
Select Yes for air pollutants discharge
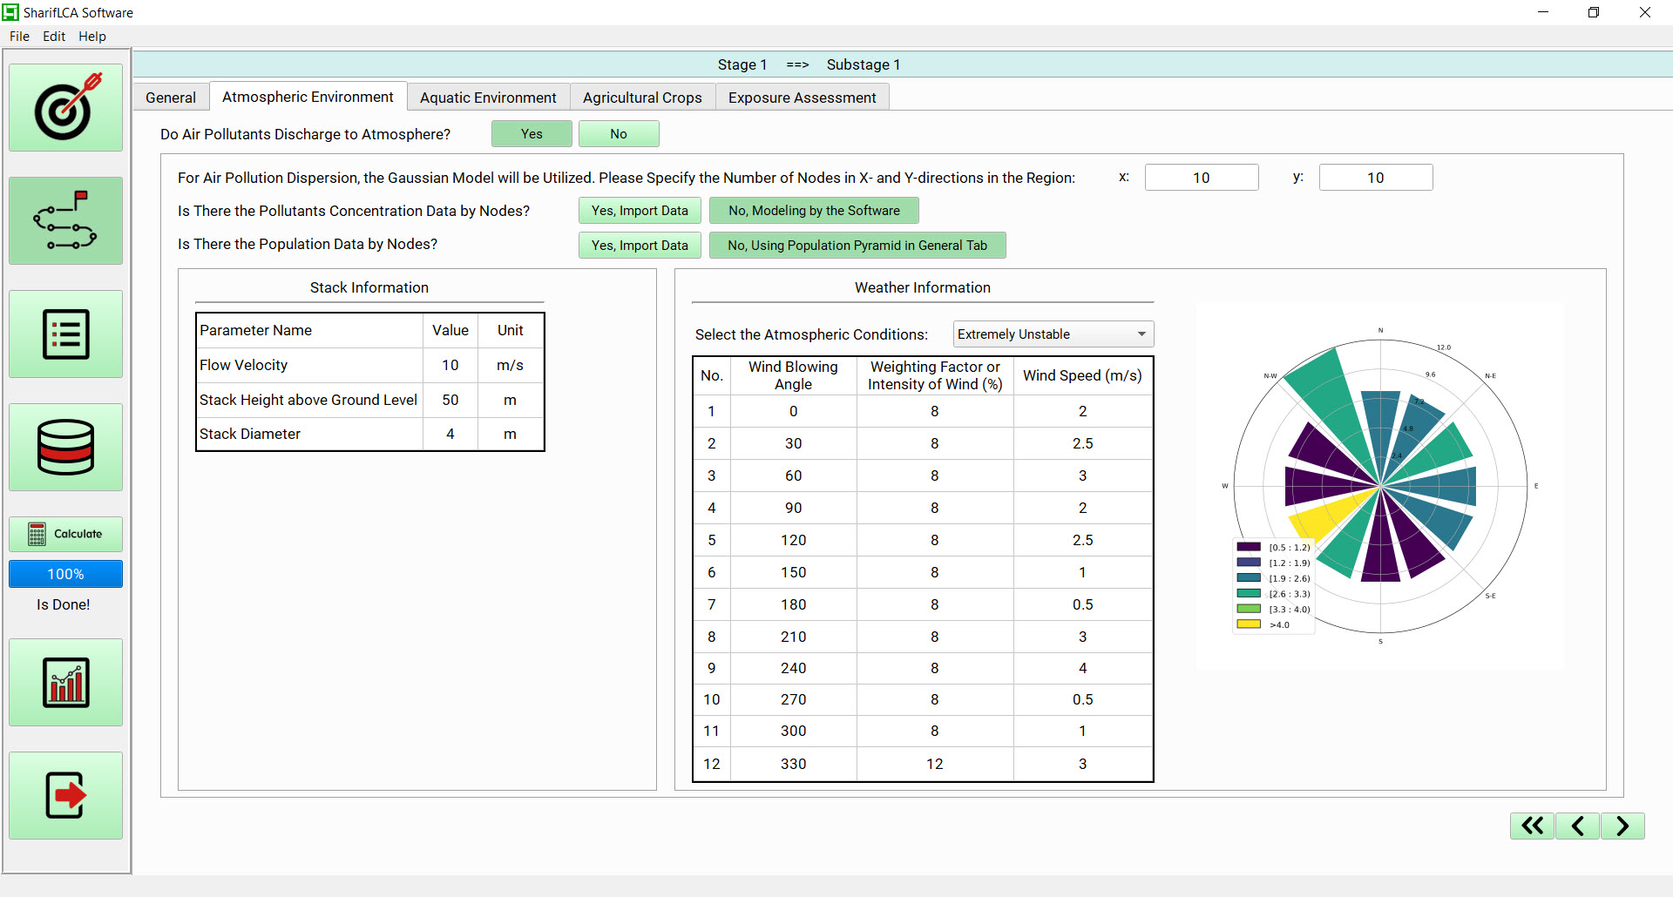[532, 134]
